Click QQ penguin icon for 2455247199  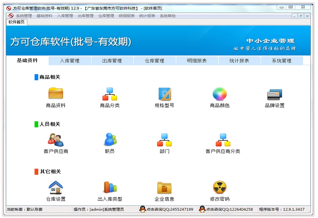click(x=142, y=209)
